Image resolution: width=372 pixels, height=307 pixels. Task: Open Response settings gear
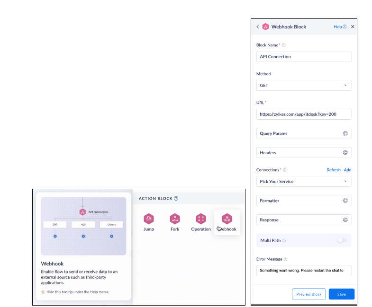tap(345, 220)
